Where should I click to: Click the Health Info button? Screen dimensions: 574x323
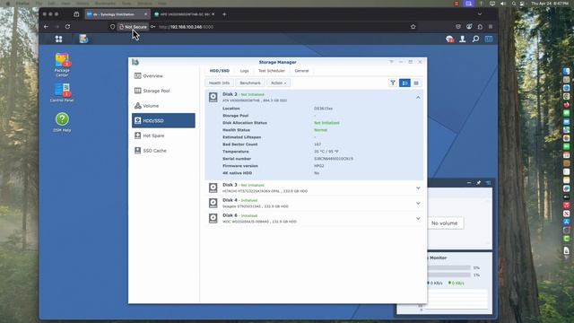[219, 83]
